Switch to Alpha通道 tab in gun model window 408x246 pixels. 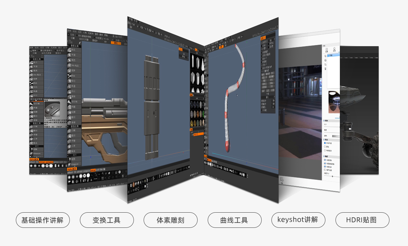[72, 169]
